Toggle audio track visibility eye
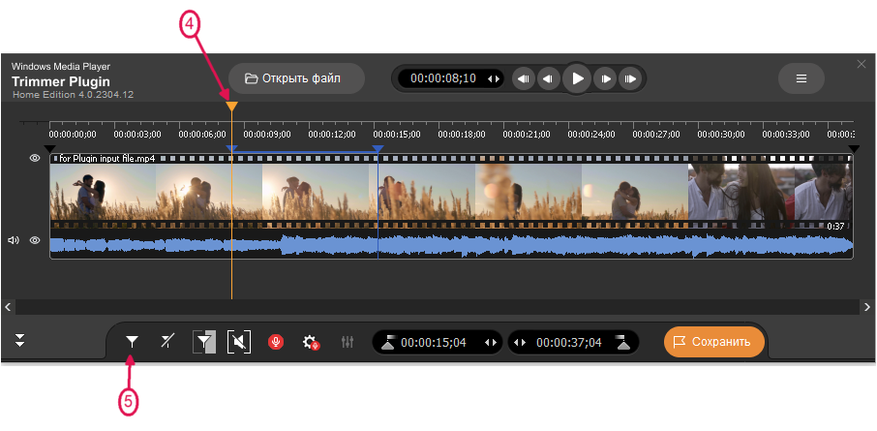 coord(35,241)
